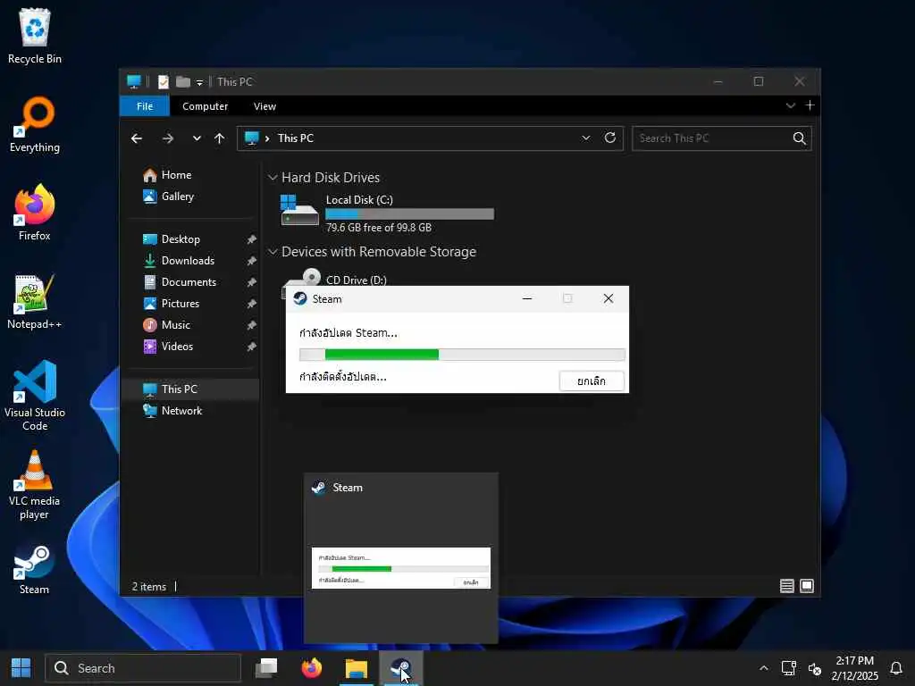Open Quick Access Toolbar customize dropdown
The width and height of the screenshot is (915, 686).
click(199, 82)
